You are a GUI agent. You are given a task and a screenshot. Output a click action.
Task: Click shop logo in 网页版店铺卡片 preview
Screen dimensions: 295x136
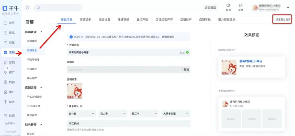(x=229, y=67)
